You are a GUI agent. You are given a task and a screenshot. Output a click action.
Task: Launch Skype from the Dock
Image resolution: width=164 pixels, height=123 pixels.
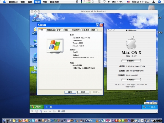[33, 120]
